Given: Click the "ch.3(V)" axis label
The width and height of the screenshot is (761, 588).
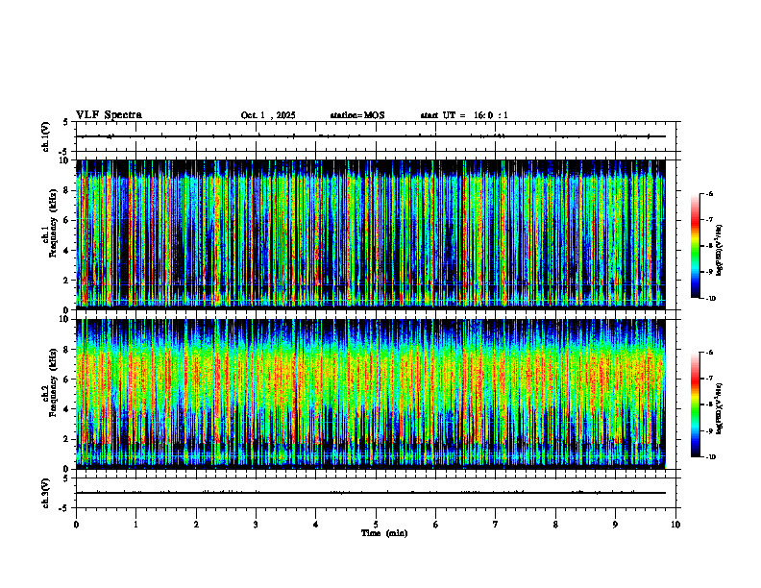Looking at the screenshot, I should [45, 493].
